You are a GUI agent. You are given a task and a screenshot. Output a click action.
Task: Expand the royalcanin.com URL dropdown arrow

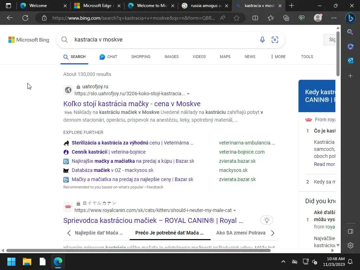coord(234,210)
